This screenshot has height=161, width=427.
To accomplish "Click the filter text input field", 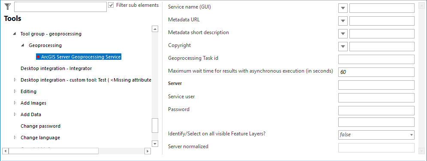I will coord(60,7).
